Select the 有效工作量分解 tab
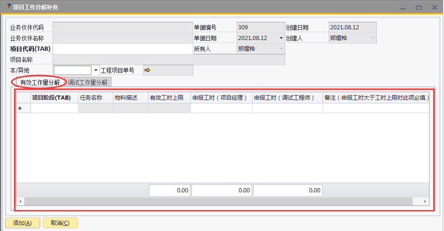This screenshot has width=444, height=231. (40, 82)
